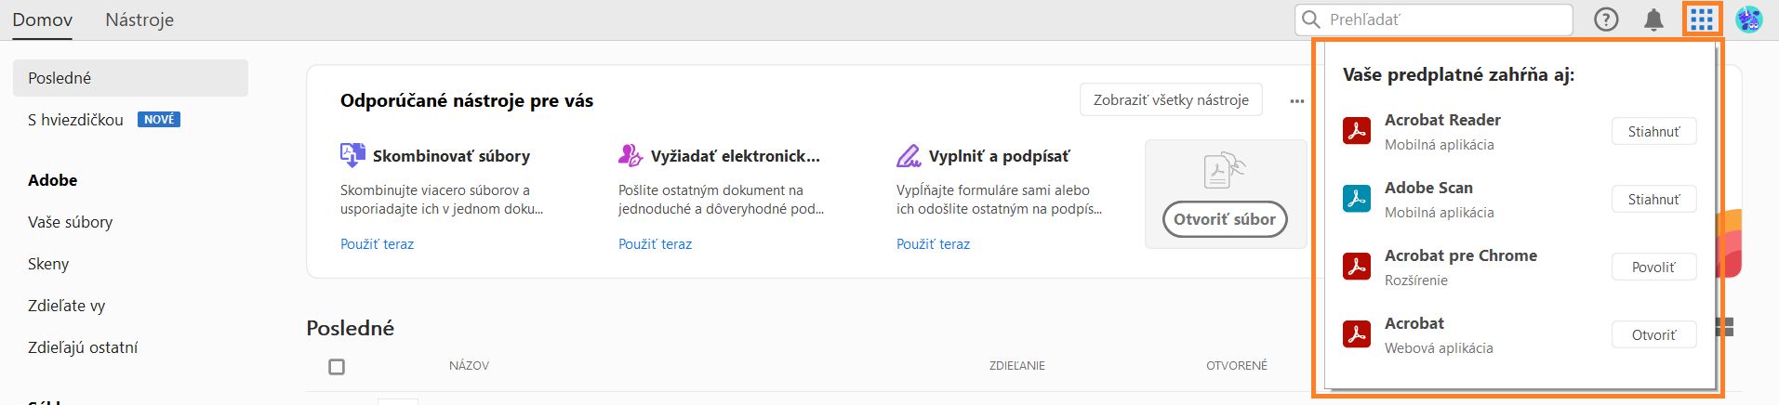Click the Acrobat Reader app name
Screen dimensions: 1779x405
(x=1442, y=120)
